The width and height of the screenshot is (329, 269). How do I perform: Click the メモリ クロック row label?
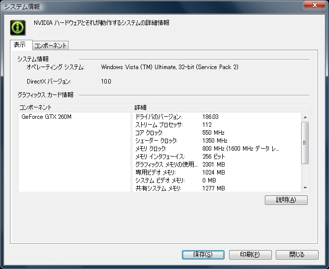pyautogui.click(x=151, y=149)
